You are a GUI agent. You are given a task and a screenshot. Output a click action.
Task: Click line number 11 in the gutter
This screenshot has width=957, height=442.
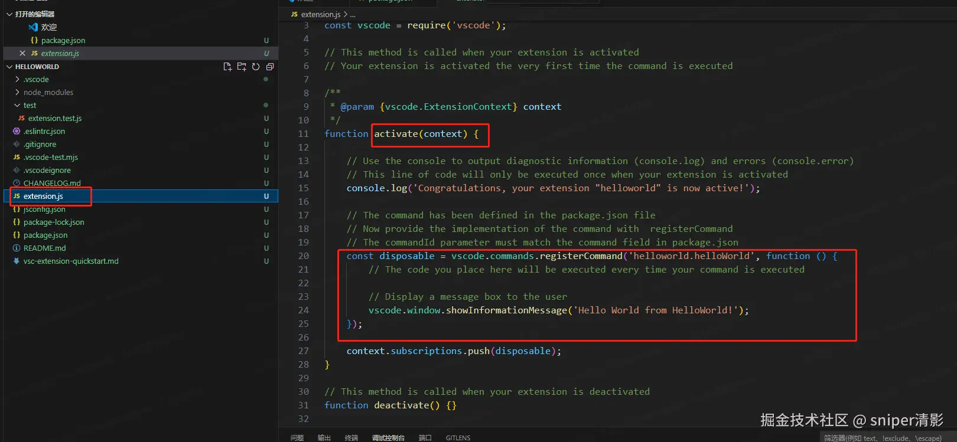pos(303,134)
